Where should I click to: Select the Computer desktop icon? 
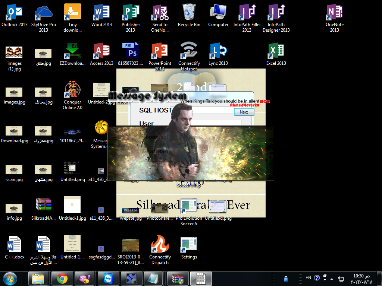click(x=218, y=12)
